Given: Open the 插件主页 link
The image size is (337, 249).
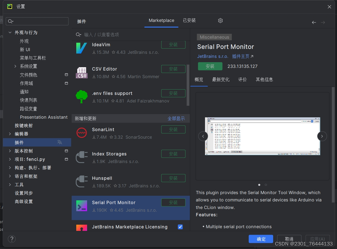Looking at the screenshot, I should pos(243,57).
